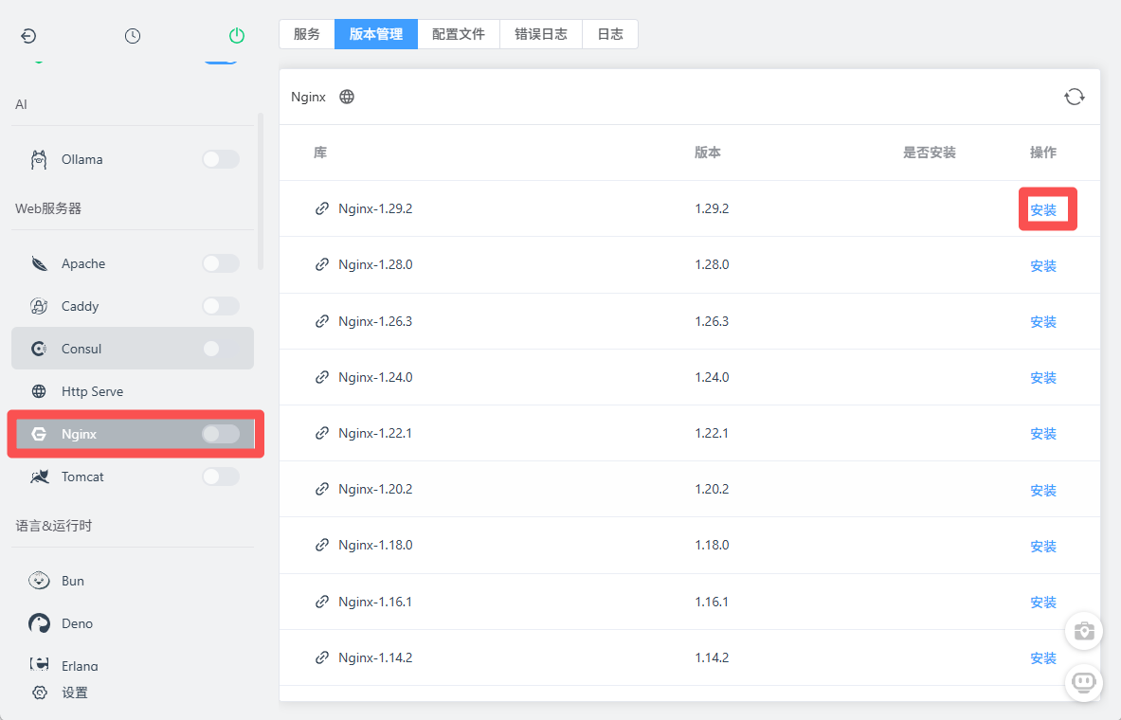This screenshot has width=1121, height=720.
Task: Click the 是否安装 column header
Action: click(x=930, y=153)
